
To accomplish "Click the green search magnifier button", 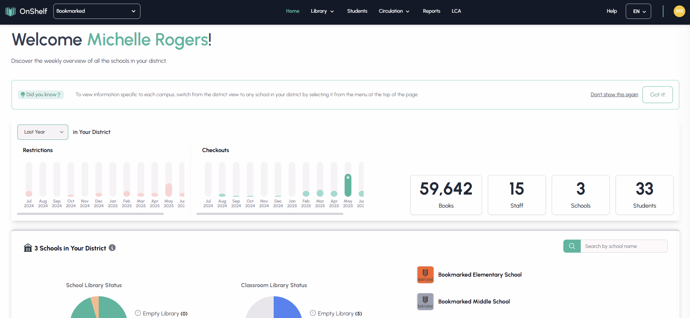I will [x=572, y=246].
